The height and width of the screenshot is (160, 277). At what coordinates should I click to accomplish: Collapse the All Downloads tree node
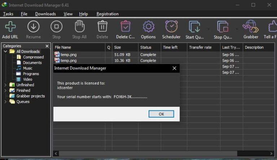[5, 51]
